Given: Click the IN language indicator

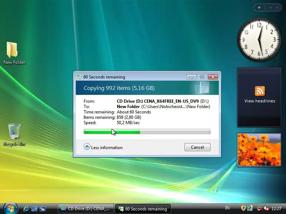Looking at the screenshot, I should (227, 208).
